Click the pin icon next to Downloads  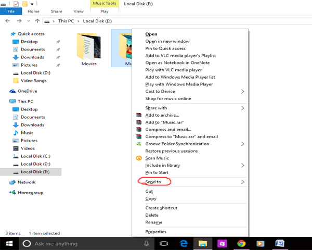[58, 57]
